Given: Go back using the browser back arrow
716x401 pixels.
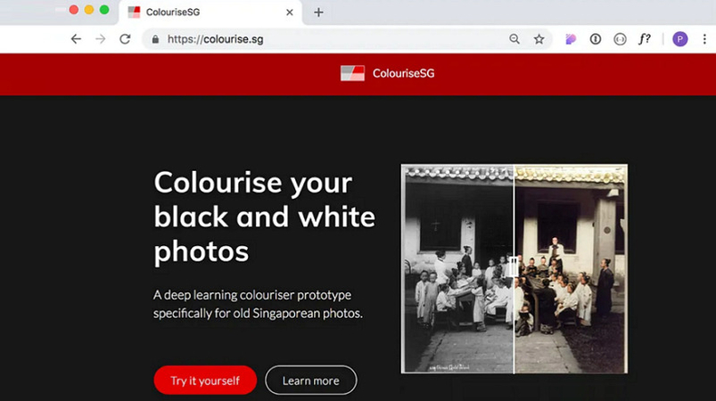Looking at the screenshot, I should (76, 39).
